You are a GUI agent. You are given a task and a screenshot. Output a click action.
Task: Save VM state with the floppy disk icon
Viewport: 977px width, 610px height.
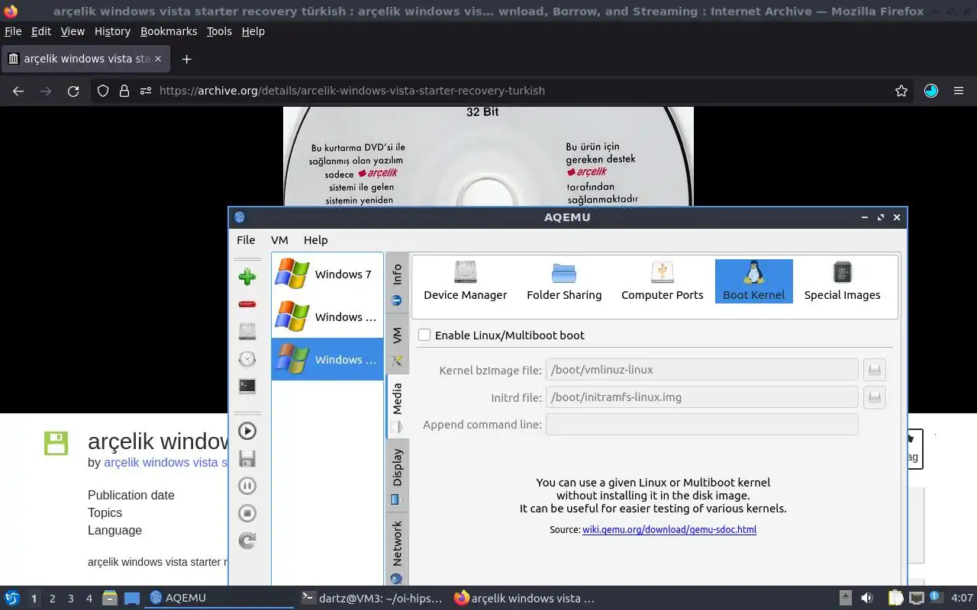coord(247,458)
